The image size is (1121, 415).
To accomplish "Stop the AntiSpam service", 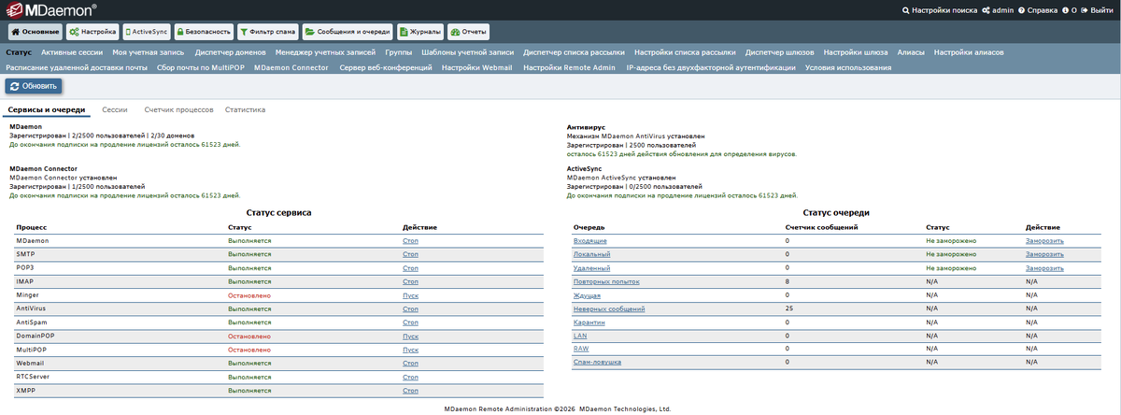I will tap(410, 322).
